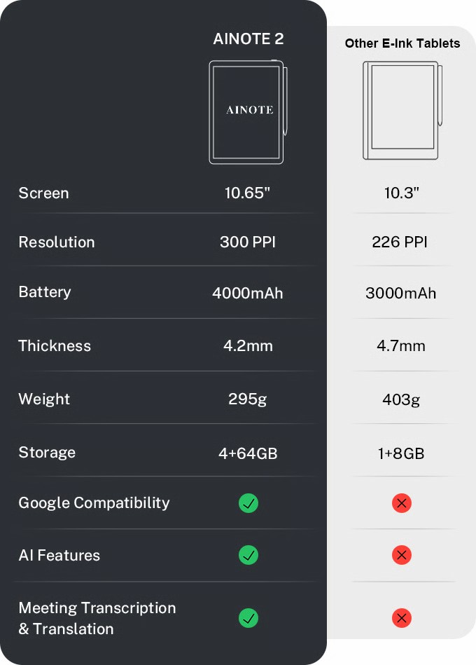Click red X for Meeting Transcription & Translation
Viewport: 476px width, 665px height.
click(x=402, y=618)
